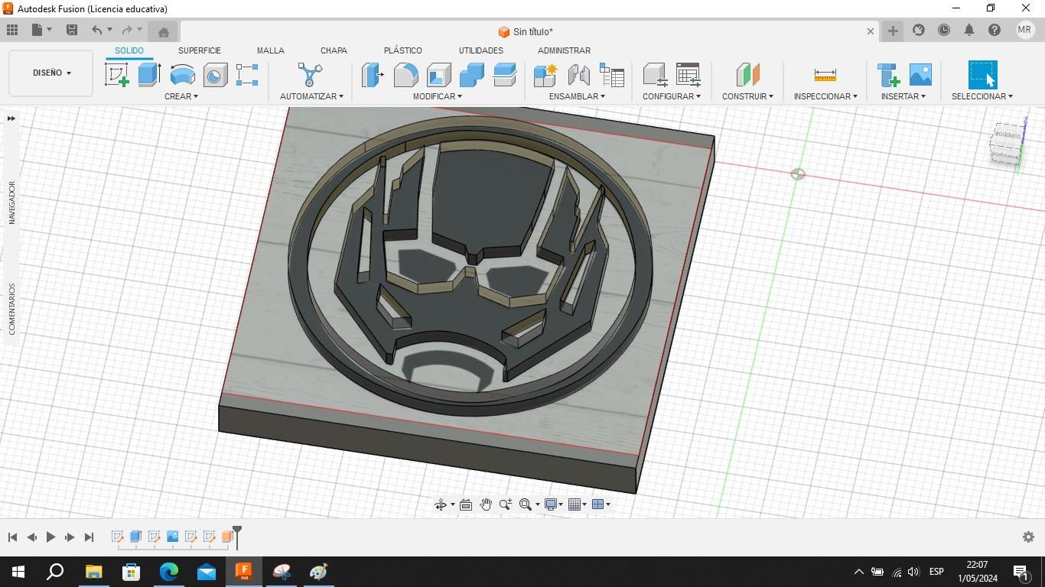Open the Data Panel grid icon

click(12, 30)
